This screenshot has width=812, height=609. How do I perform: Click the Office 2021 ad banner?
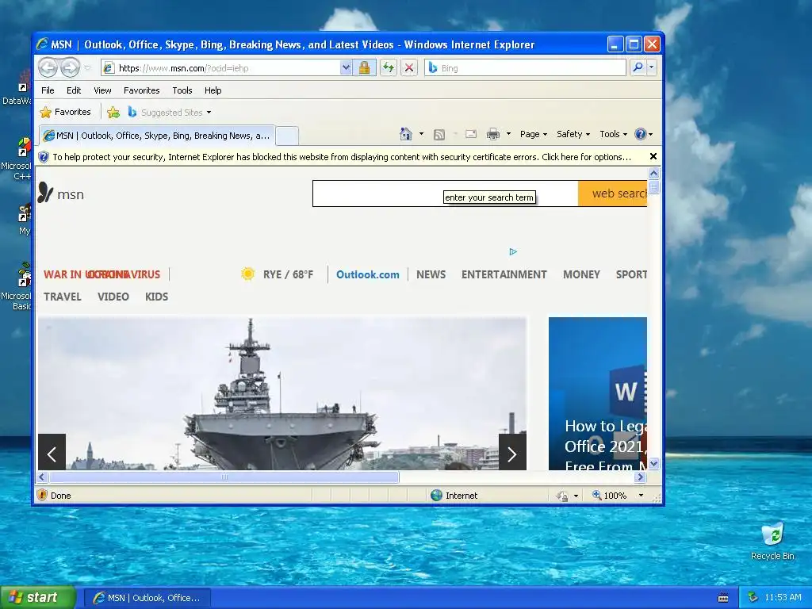tap(598, 393)
